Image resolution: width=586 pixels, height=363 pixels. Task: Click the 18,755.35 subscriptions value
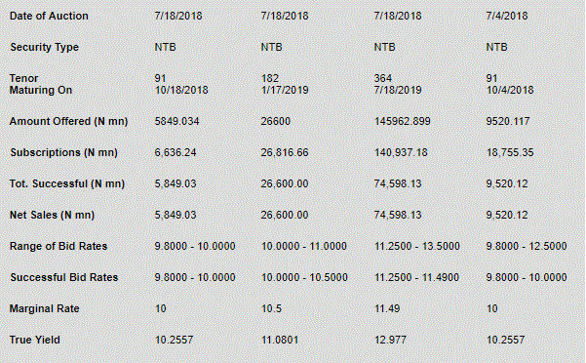tap(510, 152)
